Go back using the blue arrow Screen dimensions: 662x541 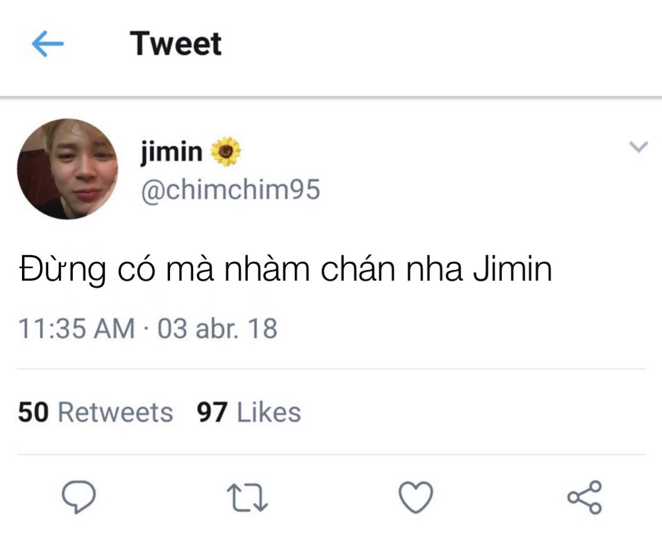point(48,43)
